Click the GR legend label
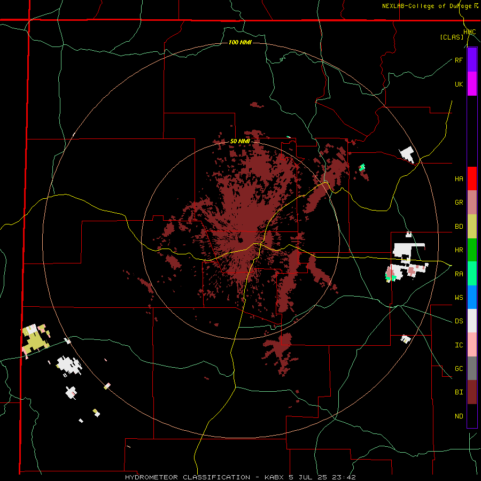Image resolution: width=481 pixels, height=481 pixels. [459, 203]
